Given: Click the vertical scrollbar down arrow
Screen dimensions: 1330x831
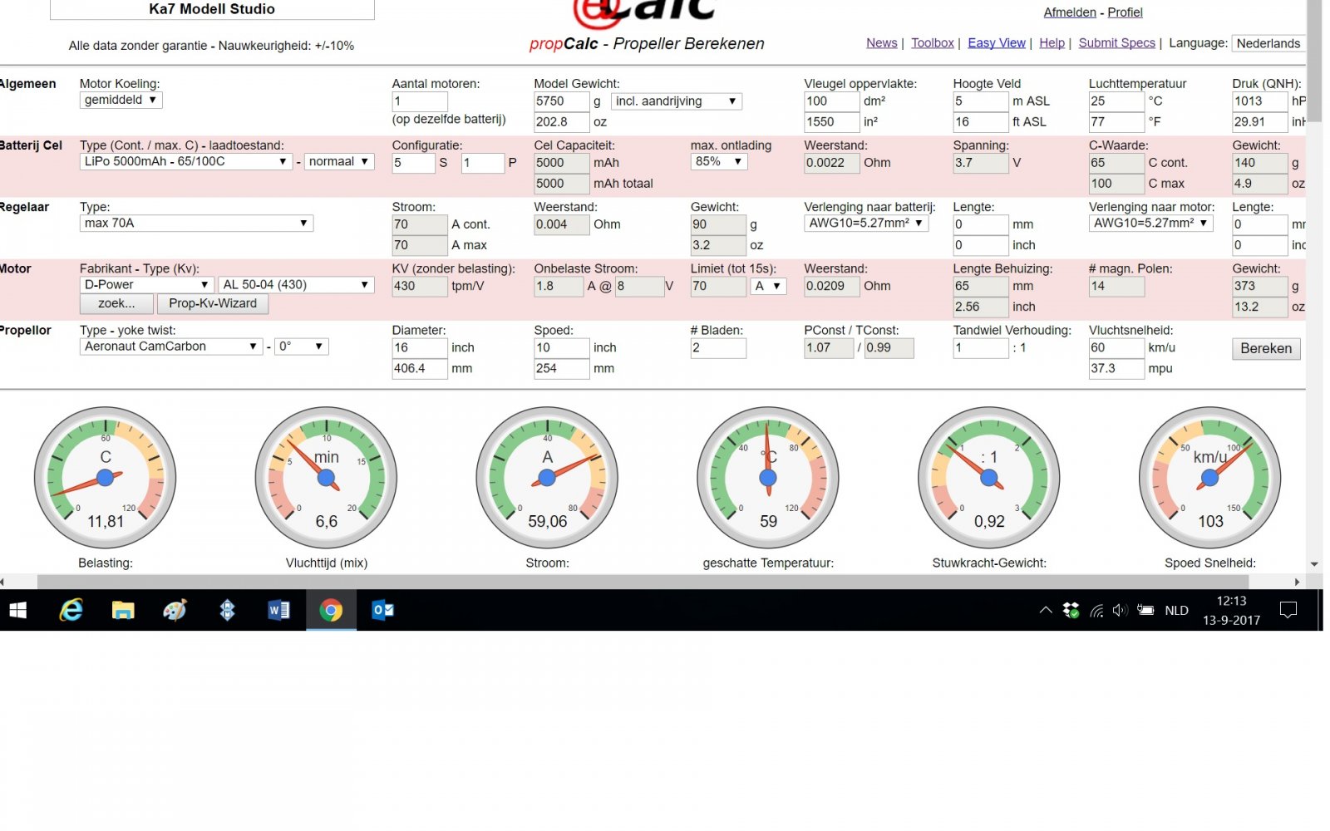Looking at the screenshot, I should [x=1314, y=564].
